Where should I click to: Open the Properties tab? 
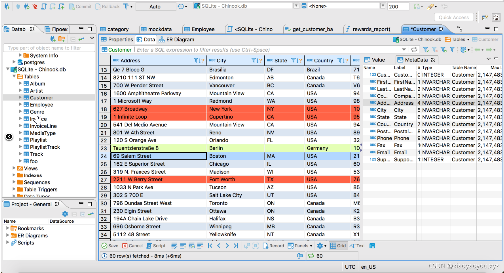(117, 39)
